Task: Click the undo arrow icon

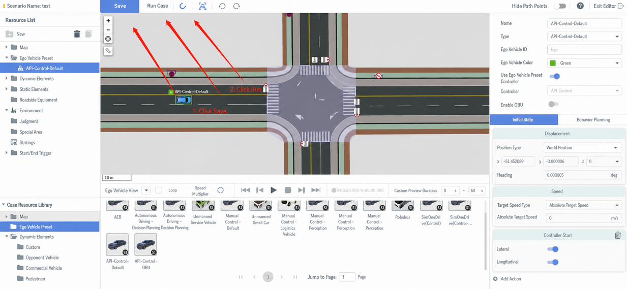Action: [222, 6]
